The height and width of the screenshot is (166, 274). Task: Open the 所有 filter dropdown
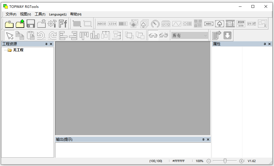(190, 36)
